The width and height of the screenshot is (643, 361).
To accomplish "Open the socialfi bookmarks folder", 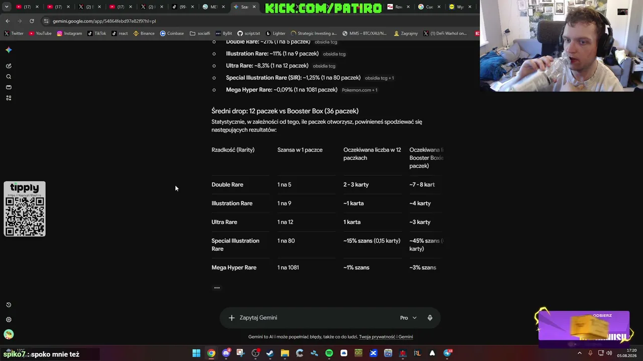I will 200,34.
